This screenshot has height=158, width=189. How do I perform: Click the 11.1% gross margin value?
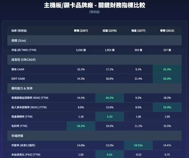coord(138,126)
